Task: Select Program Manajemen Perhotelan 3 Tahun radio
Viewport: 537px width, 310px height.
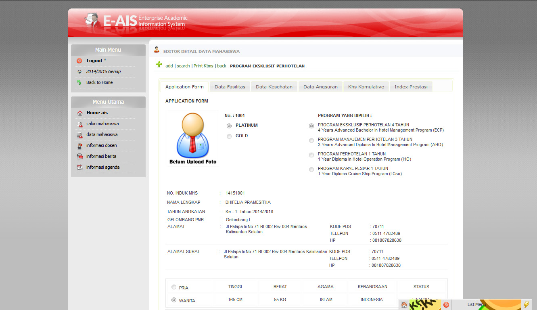Action: [x=311, y=140]
